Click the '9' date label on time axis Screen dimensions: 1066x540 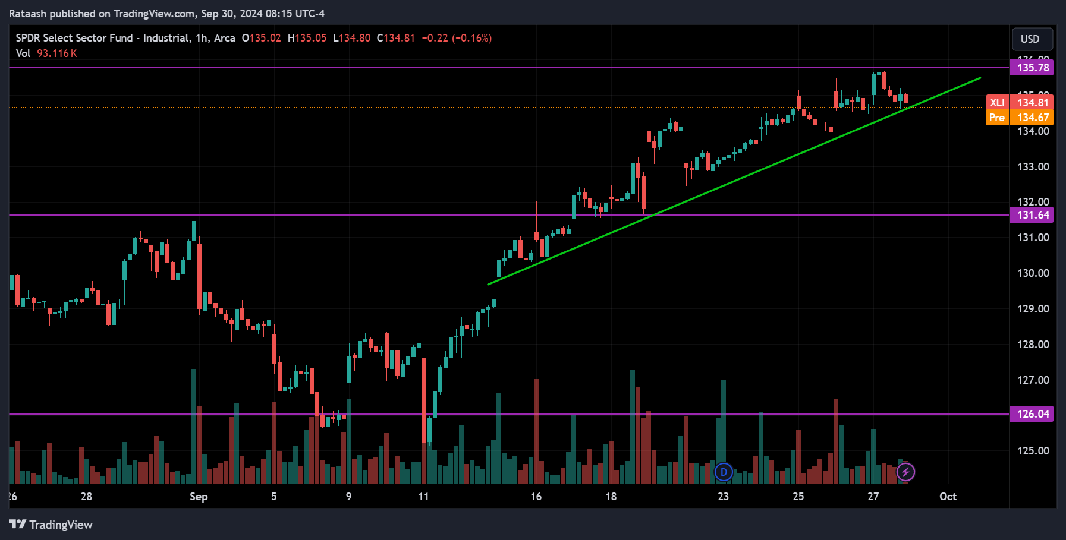(x=348, y=497)
